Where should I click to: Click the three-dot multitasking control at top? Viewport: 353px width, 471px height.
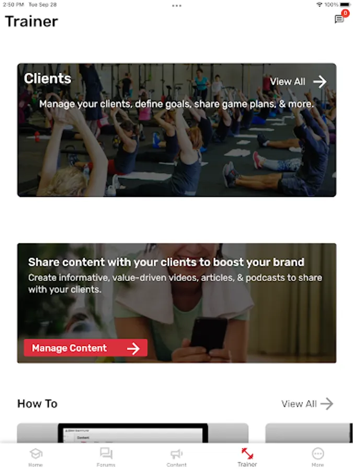point(177,6)
